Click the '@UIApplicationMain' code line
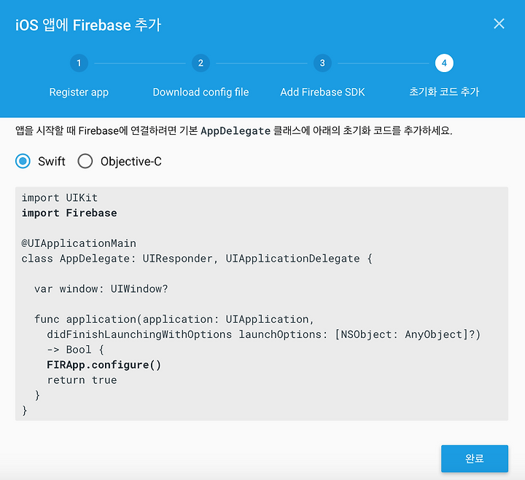525x480 pixels. point(79,243)
